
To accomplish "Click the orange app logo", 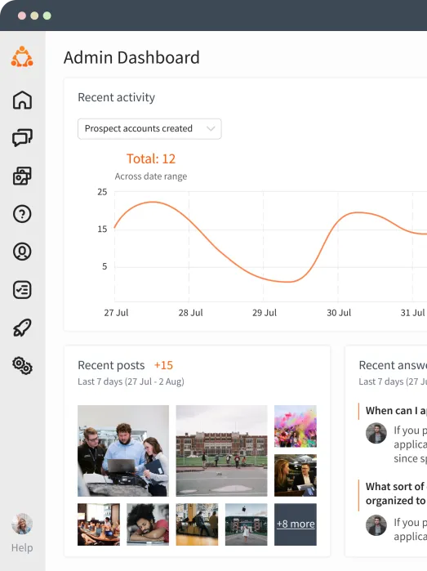I will point(22,57).
